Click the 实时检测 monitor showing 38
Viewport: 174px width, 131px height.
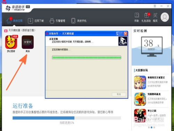click(x=152, y=46)
